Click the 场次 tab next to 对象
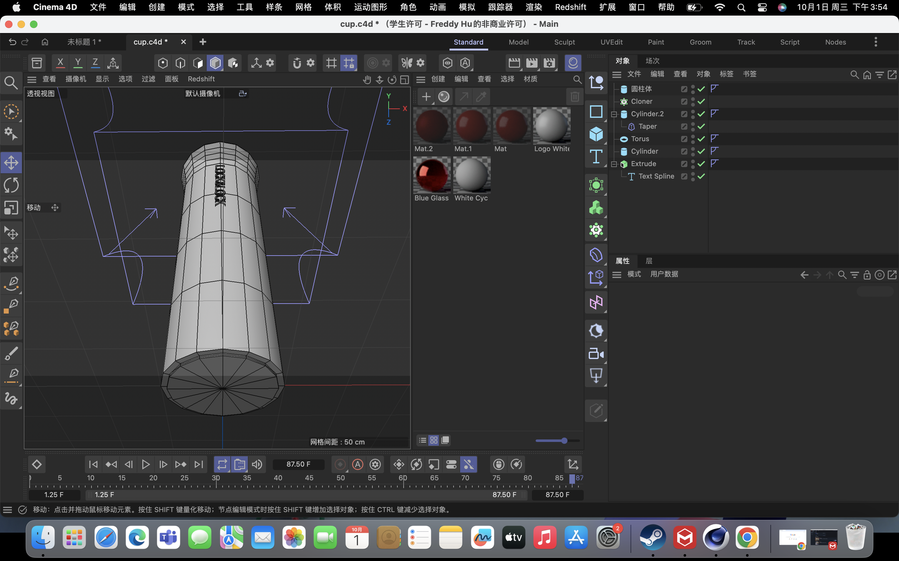Viewport: 899px width, 561px height. tap(653, 60)
